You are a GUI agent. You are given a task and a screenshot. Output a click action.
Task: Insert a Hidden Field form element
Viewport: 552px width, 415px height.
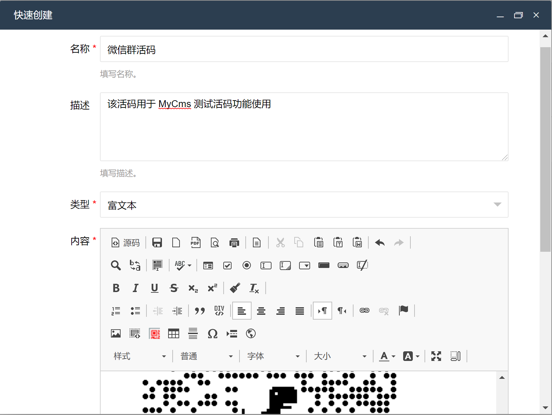pos(362,266)
